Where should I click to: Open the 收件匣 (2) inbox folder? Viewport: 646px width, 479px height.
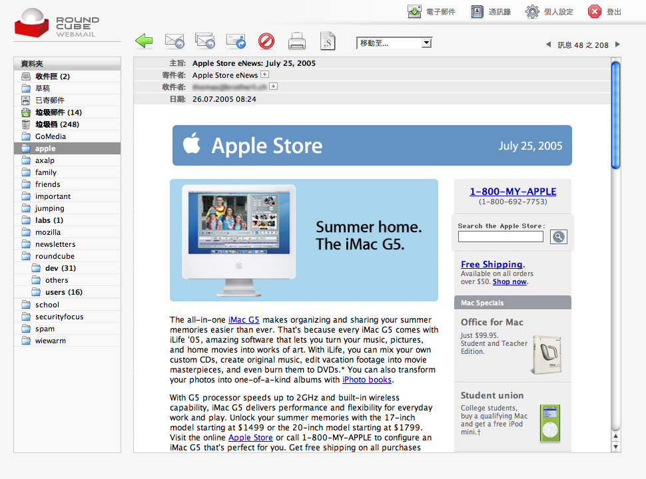(67, 76)
